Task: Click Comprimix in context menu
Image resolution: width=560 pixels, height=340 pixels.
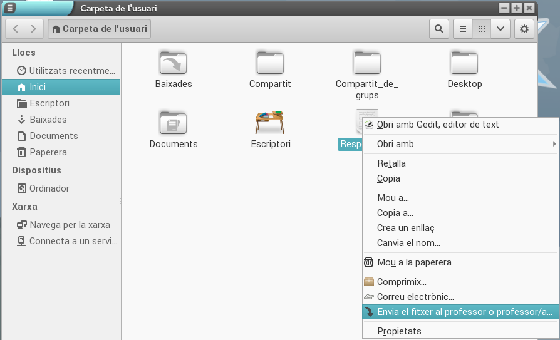Action: click(401, 282)
